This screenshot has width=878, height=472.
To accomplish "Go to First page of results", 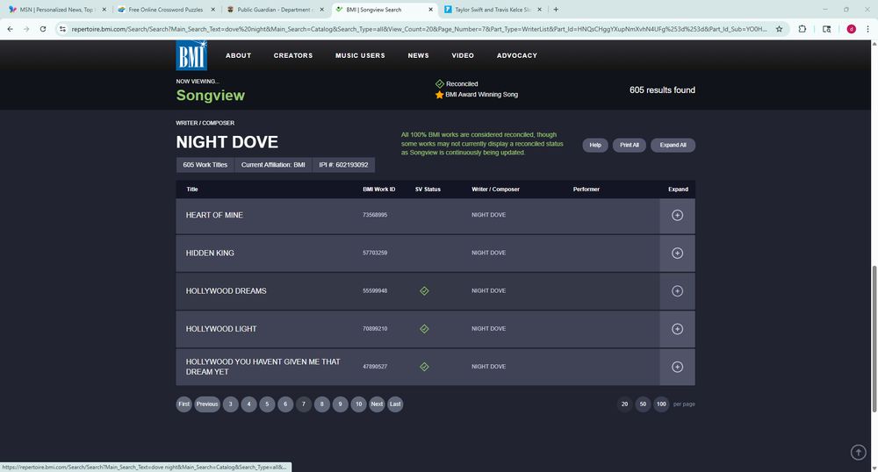I will coord(184,404).
